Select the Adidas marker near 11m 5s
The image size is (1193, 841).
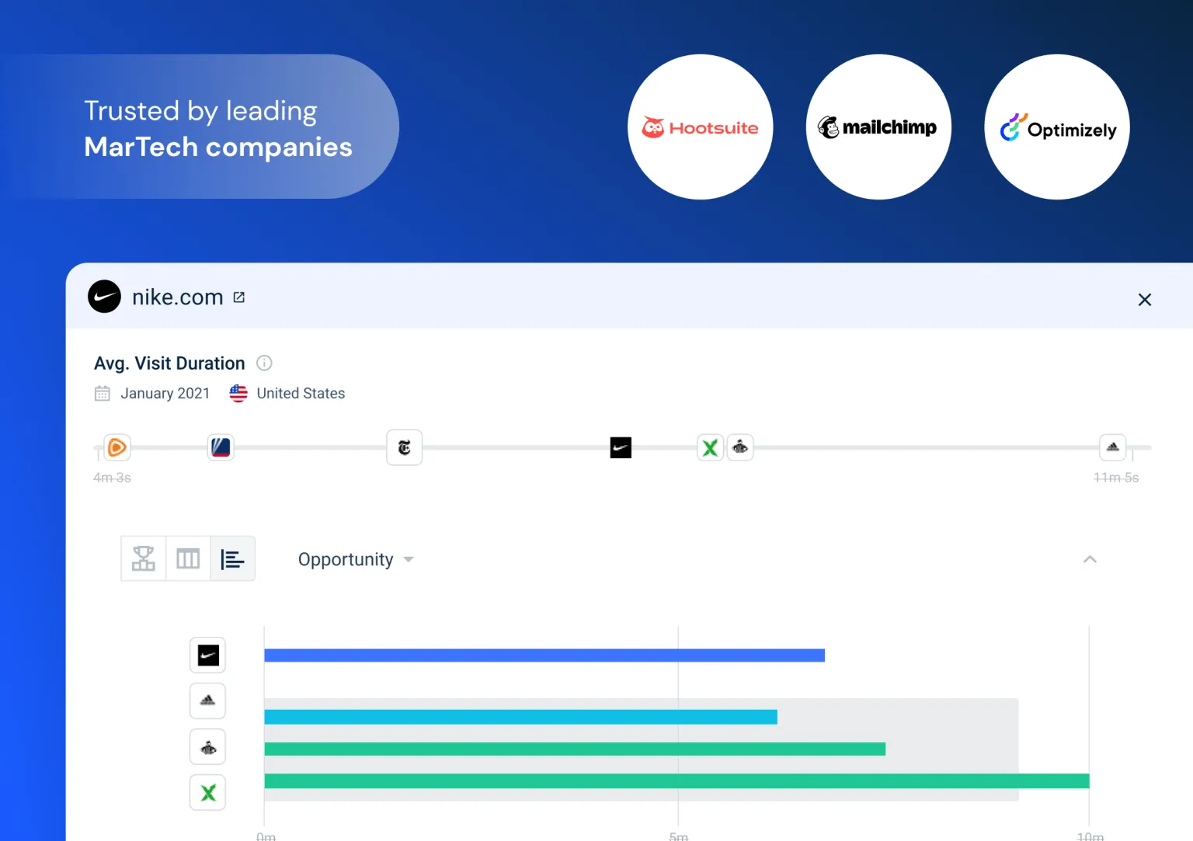[1112, 447]
